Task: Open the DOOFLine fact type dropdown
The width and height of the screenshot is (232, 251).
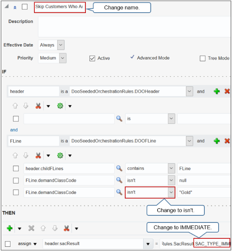Action: 189,141
